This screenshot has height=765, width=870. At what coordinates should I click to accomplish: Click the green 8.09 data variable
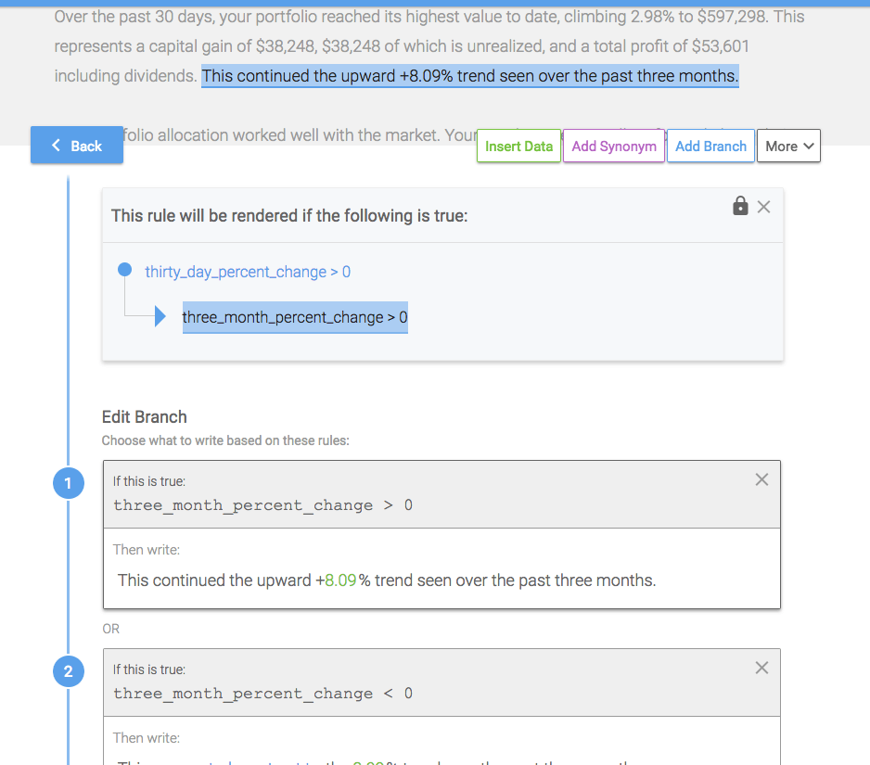[x=340, y=581]
